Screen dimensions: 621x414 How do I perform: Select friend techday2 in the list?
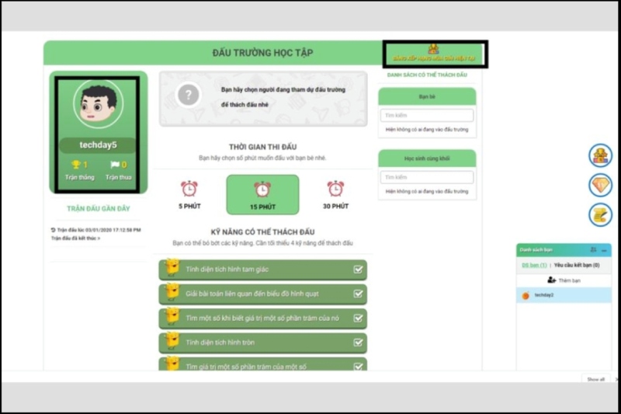click(564, 295)
